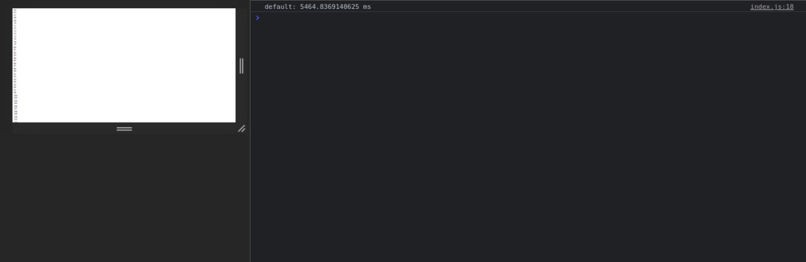The height and width of the screenshot is (262, 806).
Task: Click the bottommost number in the page list
Action: (15, 120)
